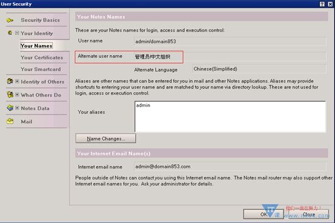Select Your Names in the sidebar
Viewport: 335px width, 223px height.
pos(36,46)
